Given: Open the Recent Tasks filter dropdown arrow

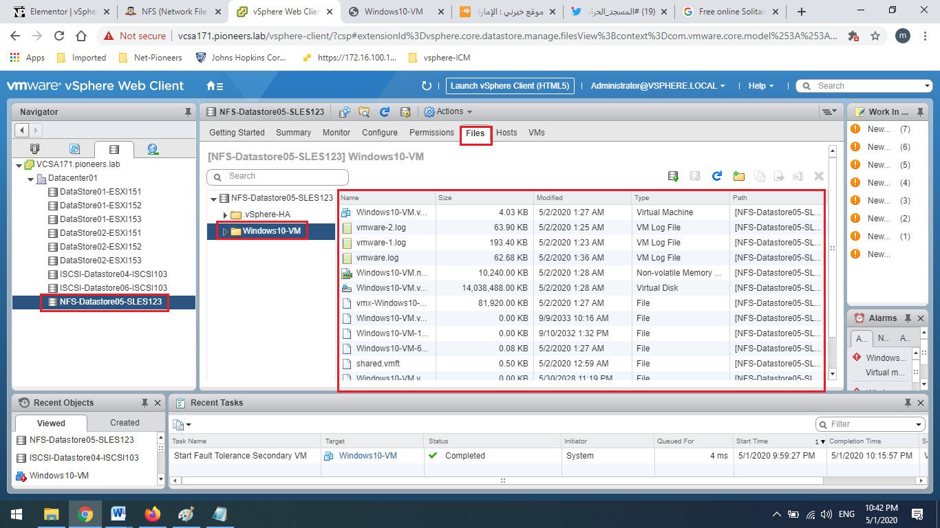Looking at the screenshot, I should pos(919,424).
